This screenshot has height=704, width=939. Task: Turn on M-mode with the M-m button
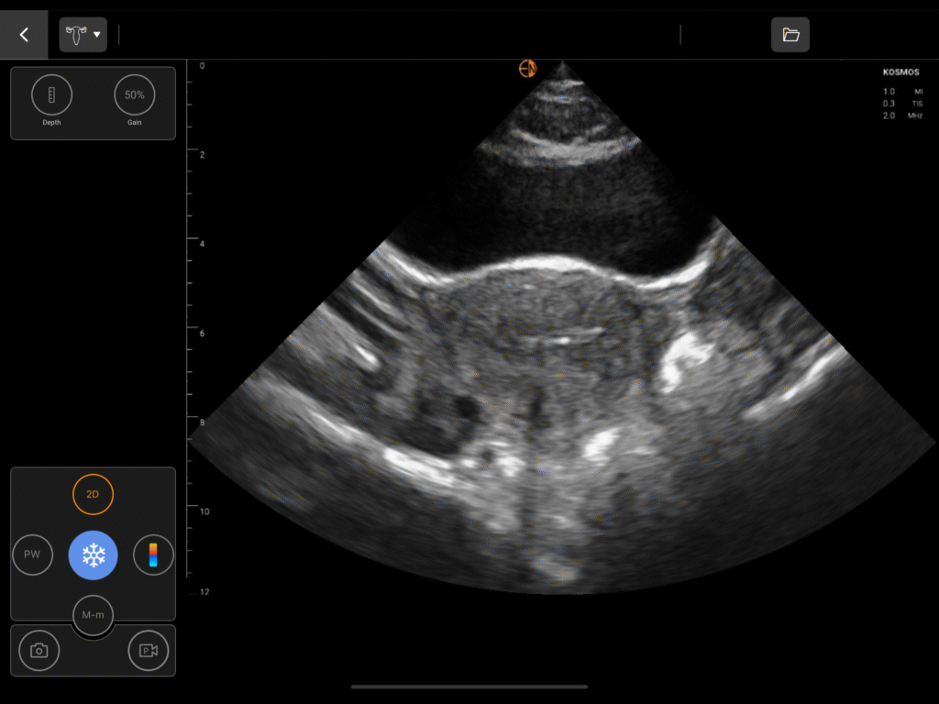93,615
